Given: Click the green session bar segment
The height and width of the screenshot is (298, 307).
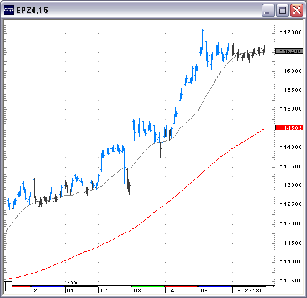Looking at the screenshot, I should (x=148, y=286).
